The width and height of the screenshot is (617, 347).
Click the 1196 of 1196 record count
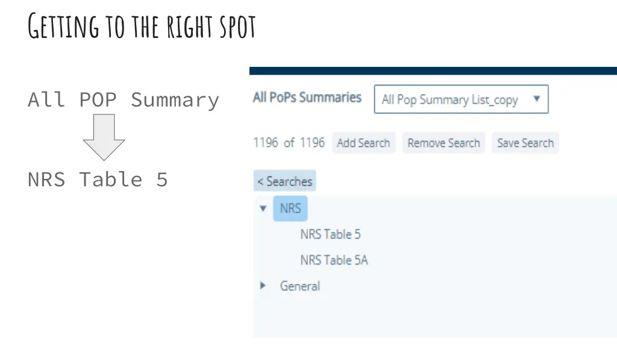click(289, 142)
